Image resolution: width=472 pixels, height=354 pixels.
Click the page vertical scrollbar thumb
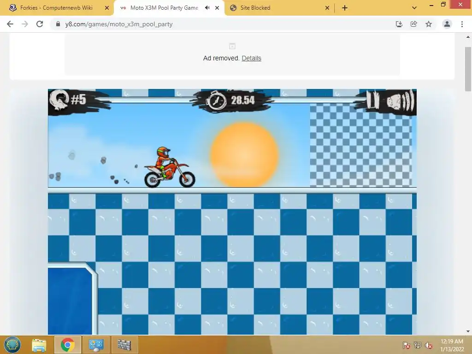(468, 69)
